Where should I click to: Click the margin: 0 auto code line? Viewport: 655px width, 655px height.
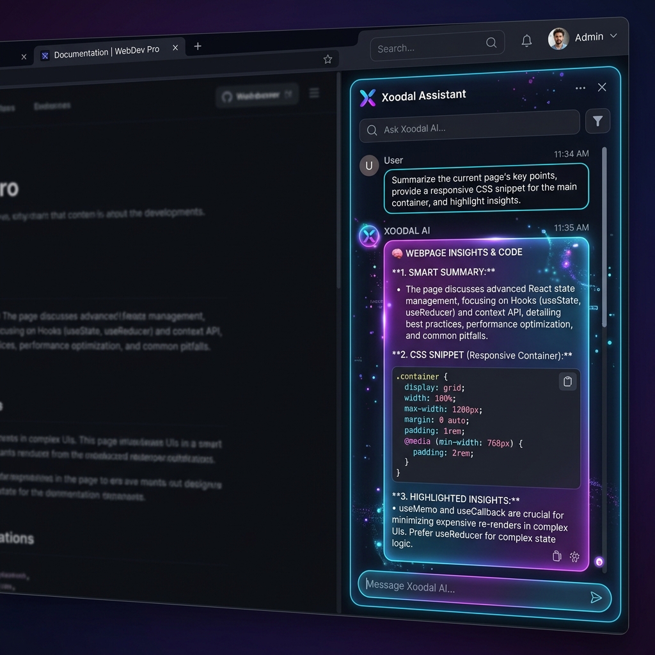[x=436, y=420]
